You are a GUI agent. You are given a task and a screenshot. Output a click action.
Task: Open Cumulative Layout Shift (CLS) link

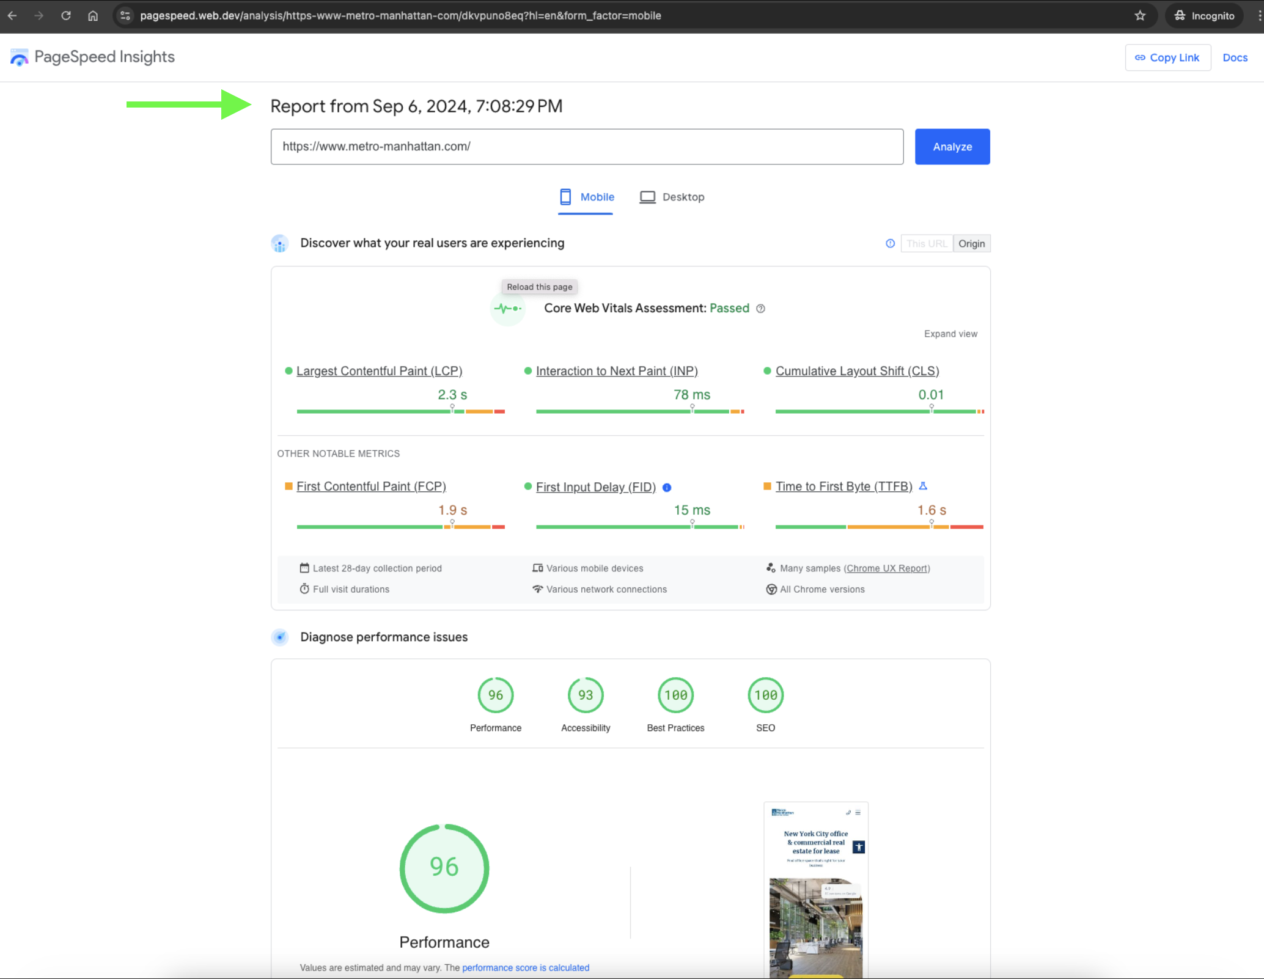(857, 371)
